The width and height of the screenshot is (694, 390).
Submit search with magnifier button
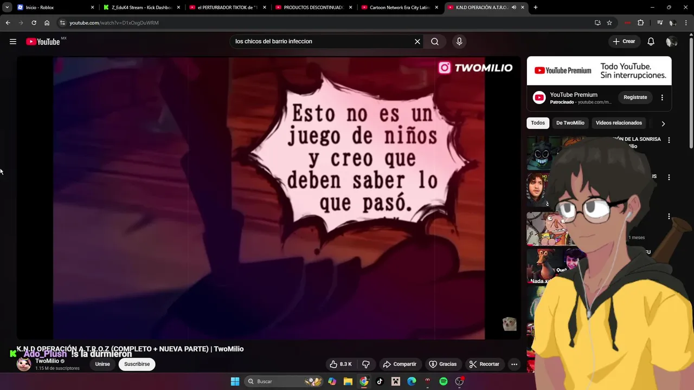pos(435,42)
